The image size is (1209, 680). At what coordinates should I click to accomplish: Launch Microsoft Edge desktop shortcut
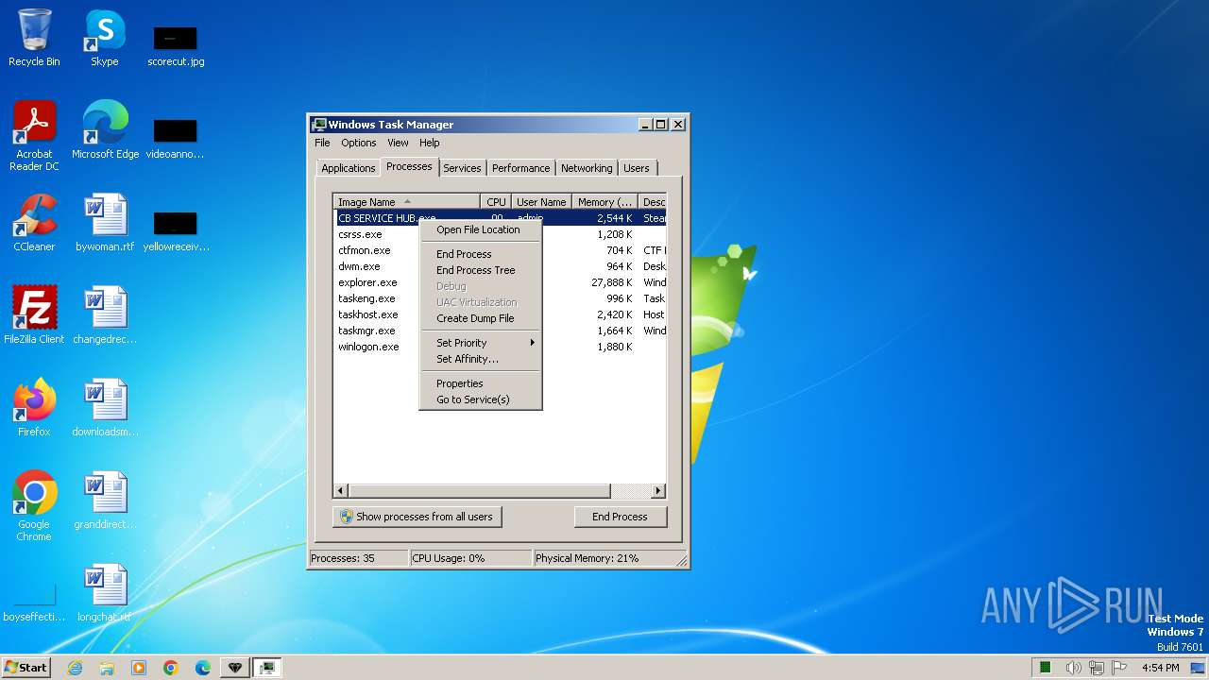105,129
